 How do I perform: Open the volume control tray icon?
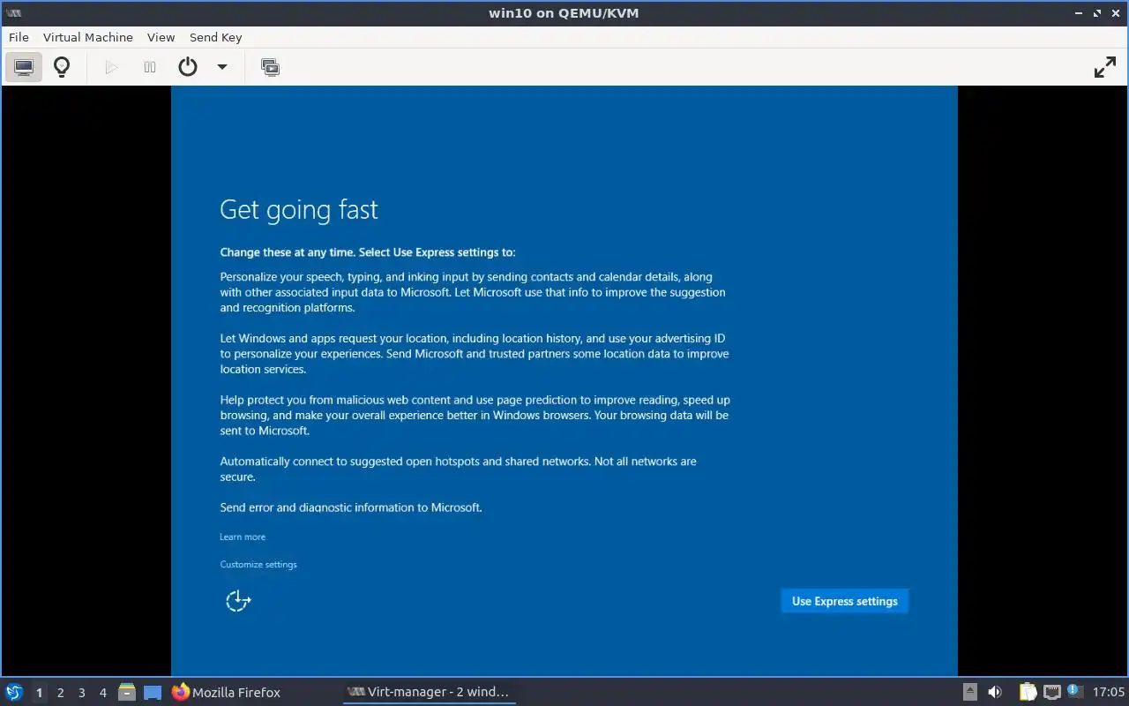pos(995,692)
